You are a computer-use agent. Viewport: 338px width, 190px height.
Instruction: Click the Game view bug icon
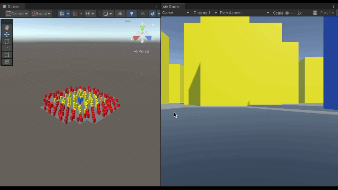pyautogui.click(x=315, y=13)
